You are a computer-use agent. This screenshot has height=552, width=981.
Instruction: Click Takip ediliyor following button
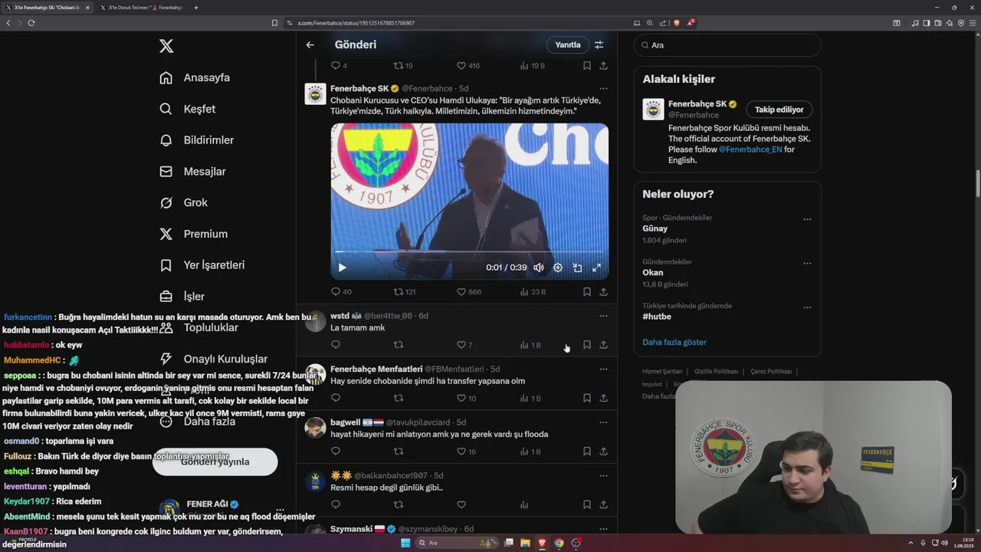[x=779, y=110]
